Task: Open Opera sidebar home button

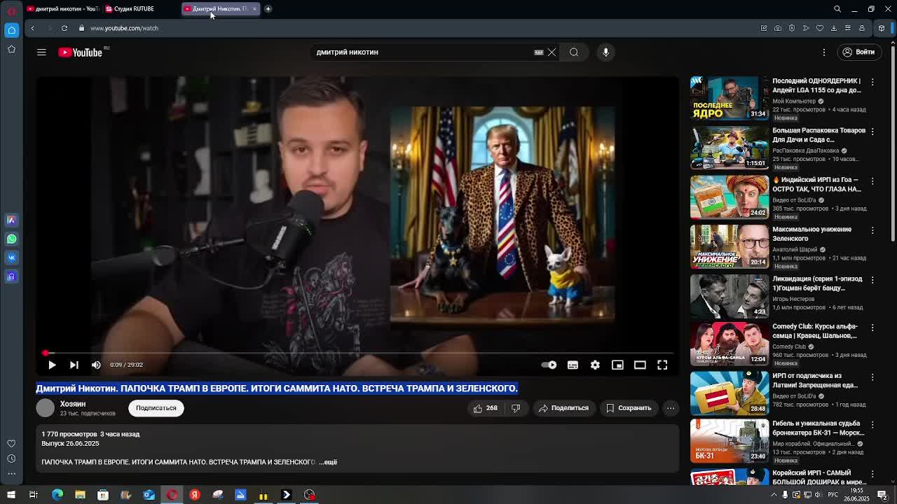Action: (12, 29)
